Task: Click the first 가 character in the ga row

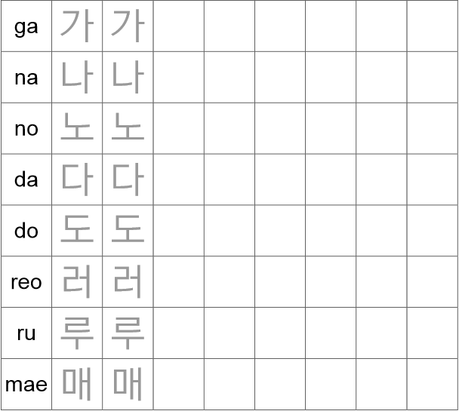Action: 77,26
